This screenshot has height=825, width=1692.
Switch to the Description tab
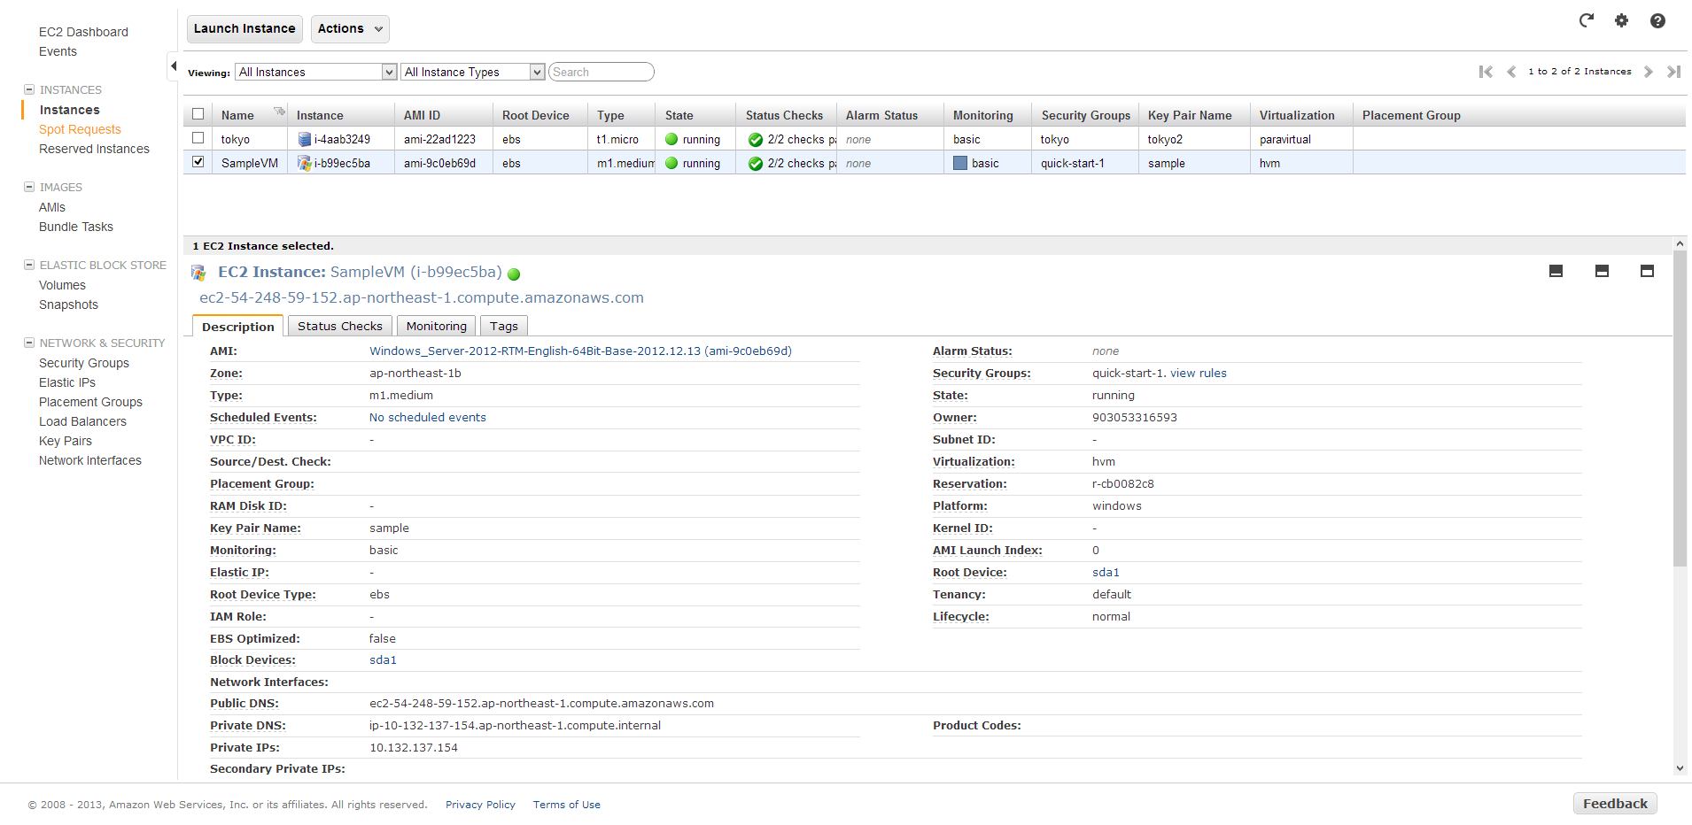[x=237, y=326]
